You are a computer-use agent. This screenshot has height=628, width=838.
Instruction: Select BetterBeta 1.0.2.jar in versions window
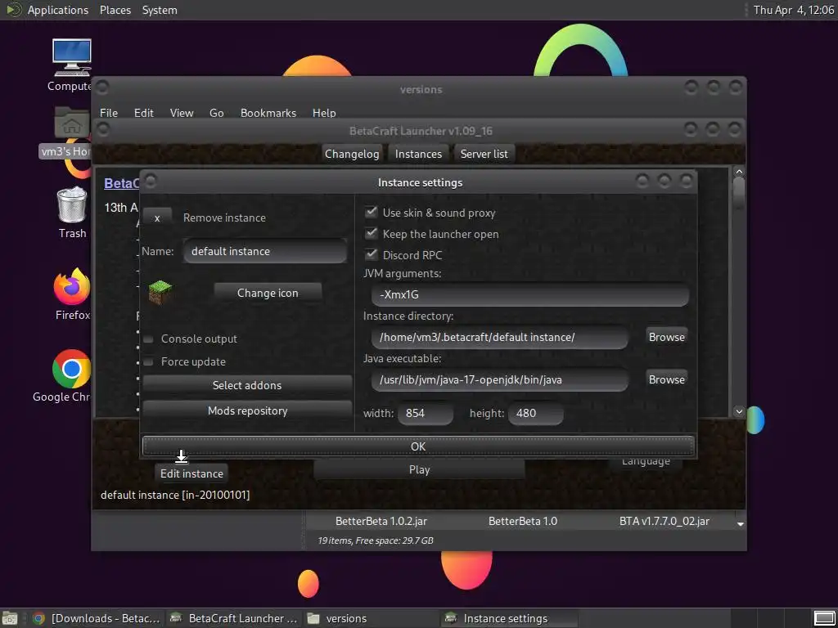(381, 521)
